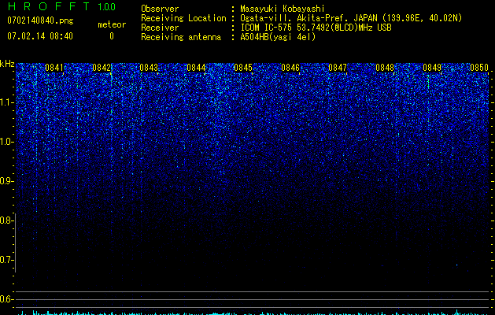Viewport: 495px width, 315px height.
Task: Click the 0850 time marker
Action: pyautogui.click(x=479, y=68)
